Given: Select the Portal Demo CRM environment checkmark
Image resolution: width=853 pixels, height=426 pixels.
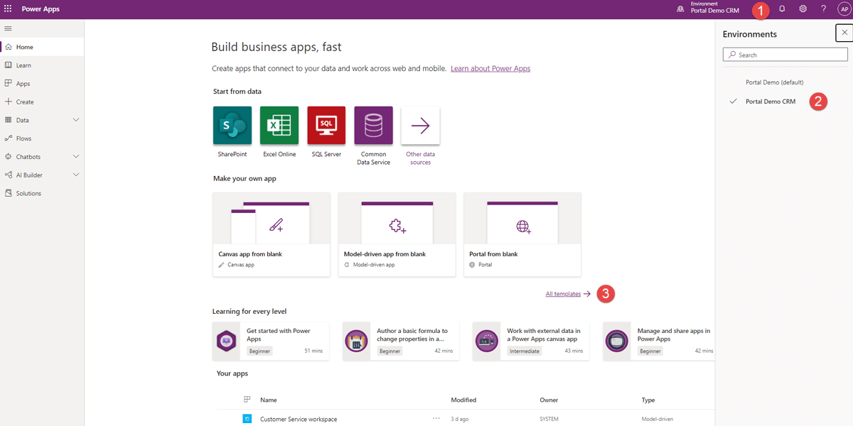Looking at the screenshot, I should (732, 102).
